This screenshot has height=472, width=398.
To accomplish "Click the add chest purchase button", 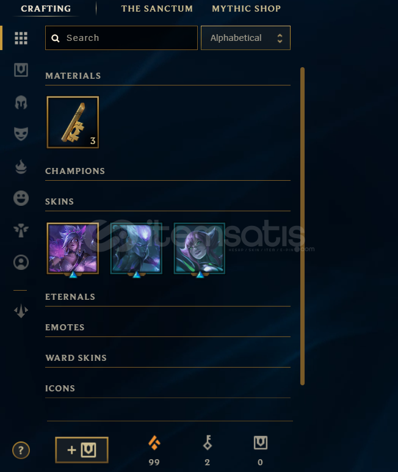I will pos(82,450).
